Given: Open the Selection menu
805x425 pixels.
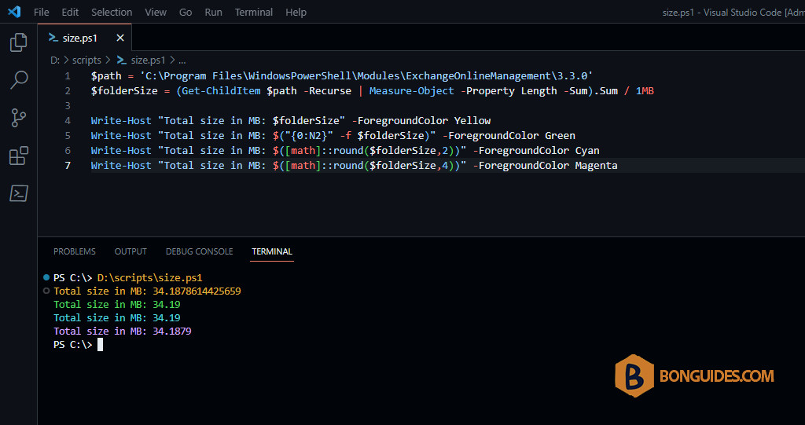Looking at the screenshot, I should pos(112,12).
